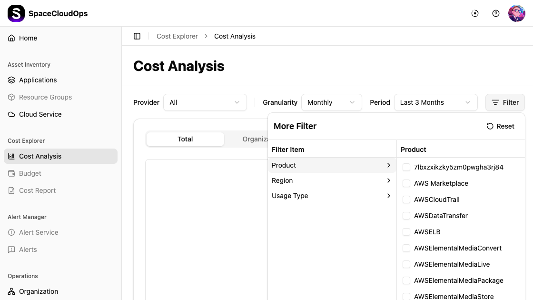Screen dimensions: 533x300
Task: Reset the filters with Reset button
Action: click(501, 126)
